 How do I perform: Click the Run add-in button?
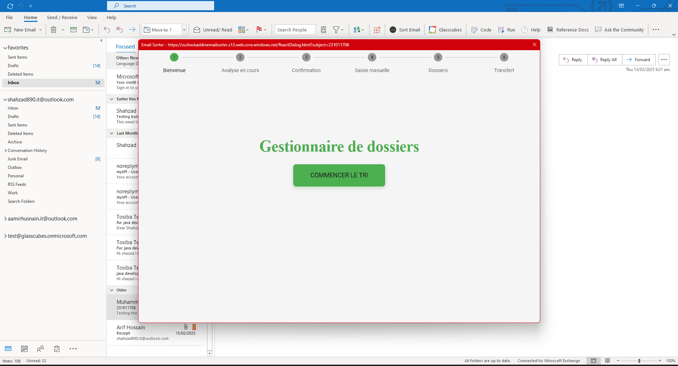point(507,30)
